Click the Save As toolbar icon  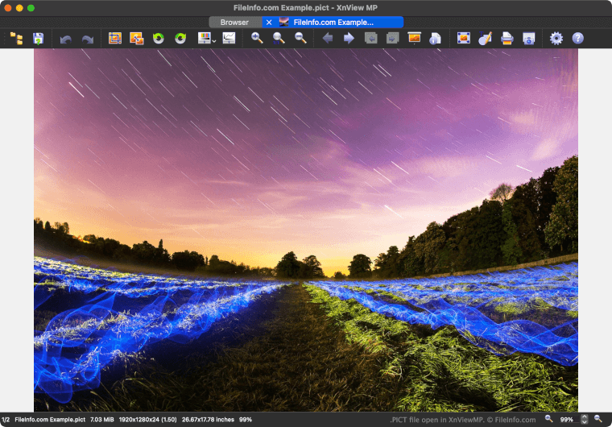click(x=38, y=38)
